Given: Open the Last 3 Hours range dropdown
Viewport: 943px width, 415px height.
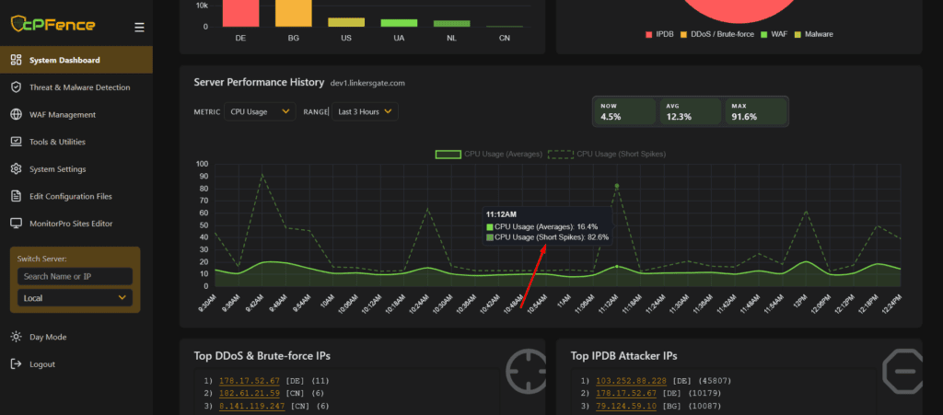Looking at the screenshot, I should coord(365,111).
